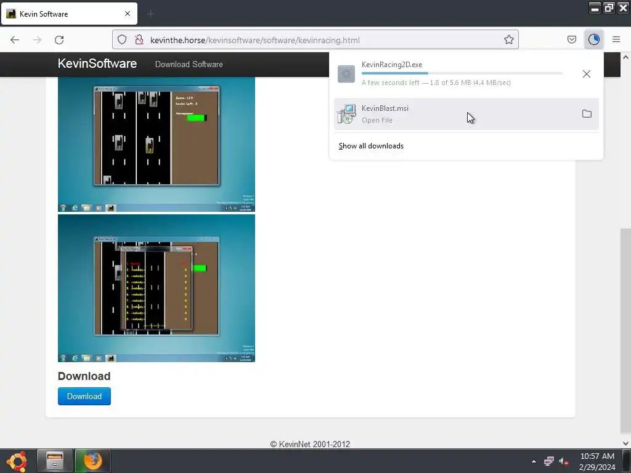Open the Firefox hamburger application menu

(x=616, y=39)
